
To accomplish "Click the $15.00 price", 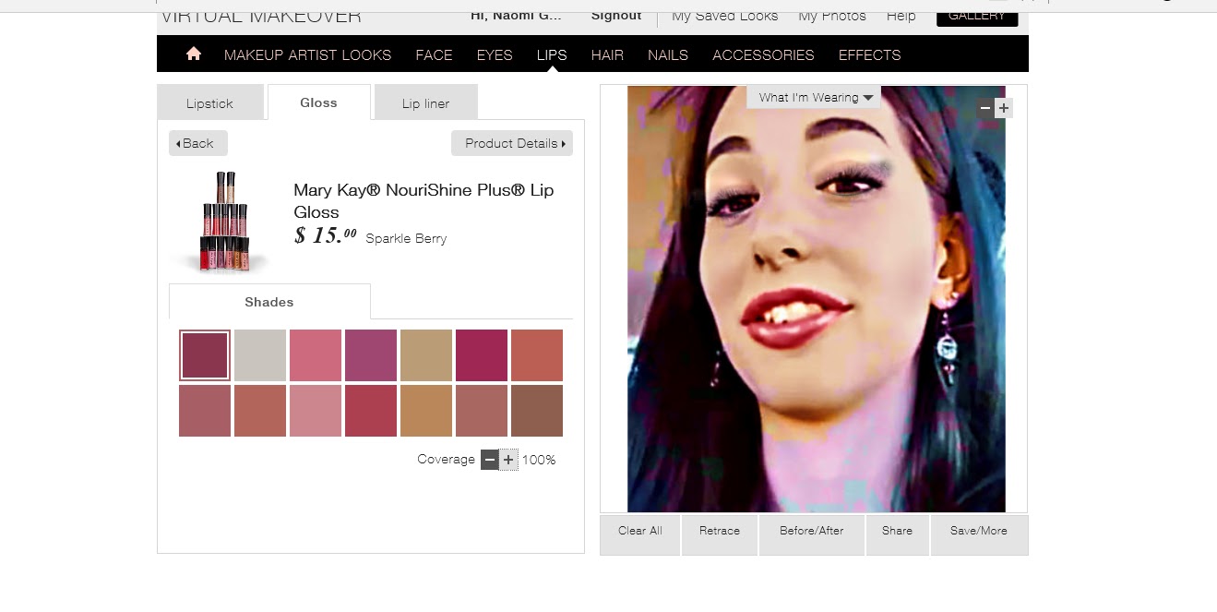I will (325, 235).
